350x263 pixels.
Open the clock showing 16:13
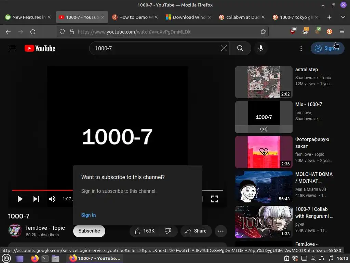342,258
